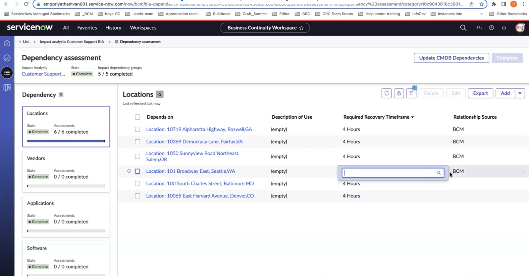Click the Home icon in left sidebar
The height and width of the screenshot is (276, 529).
(x=7, y=43)
